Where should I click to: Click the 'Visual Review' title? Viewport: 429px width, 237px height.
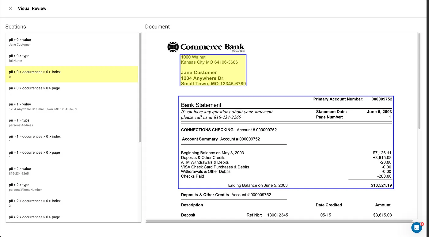click(32, 9)
